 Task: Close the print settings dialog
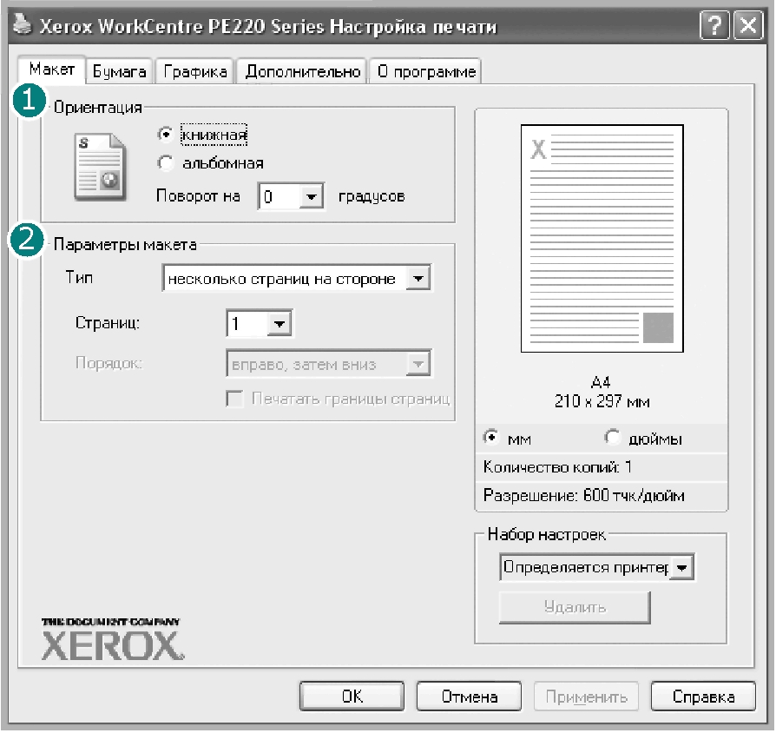click(748, 25)
